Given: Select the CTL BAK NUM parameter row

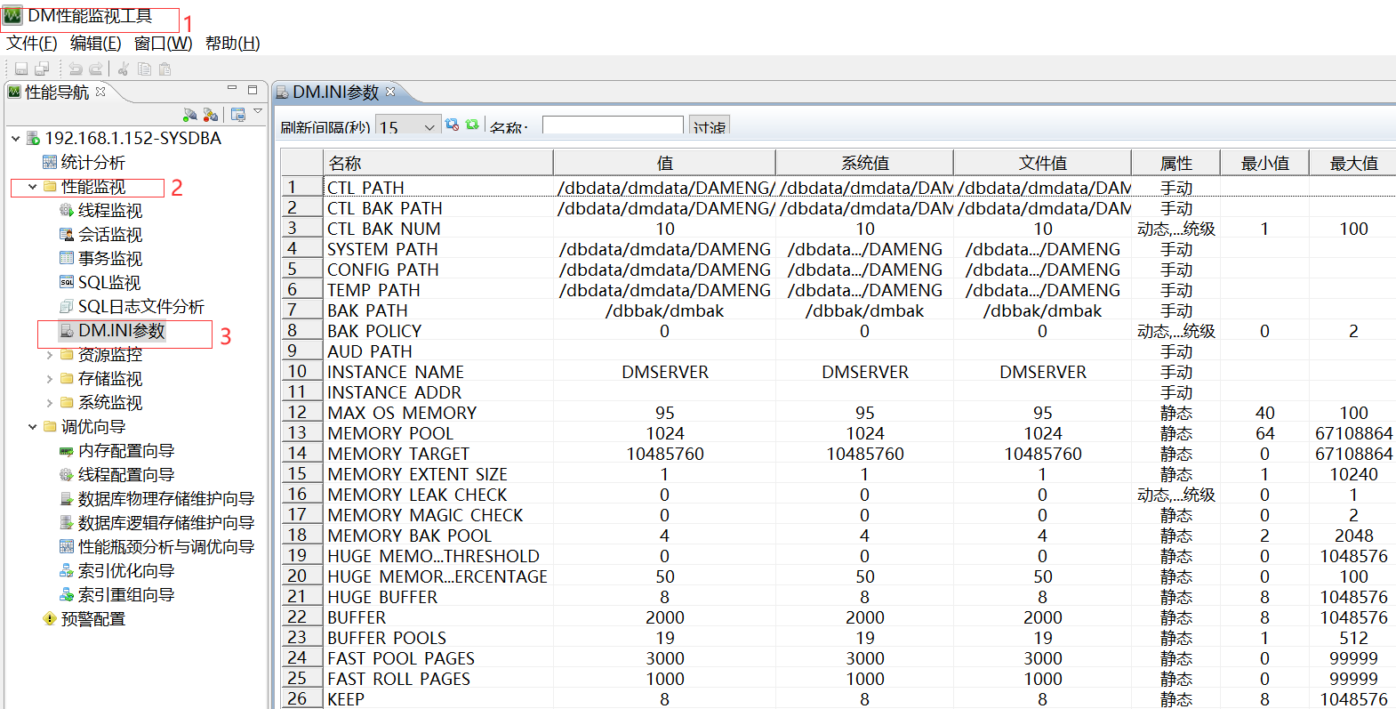Looking at the screenshot, I should (838, 229).
